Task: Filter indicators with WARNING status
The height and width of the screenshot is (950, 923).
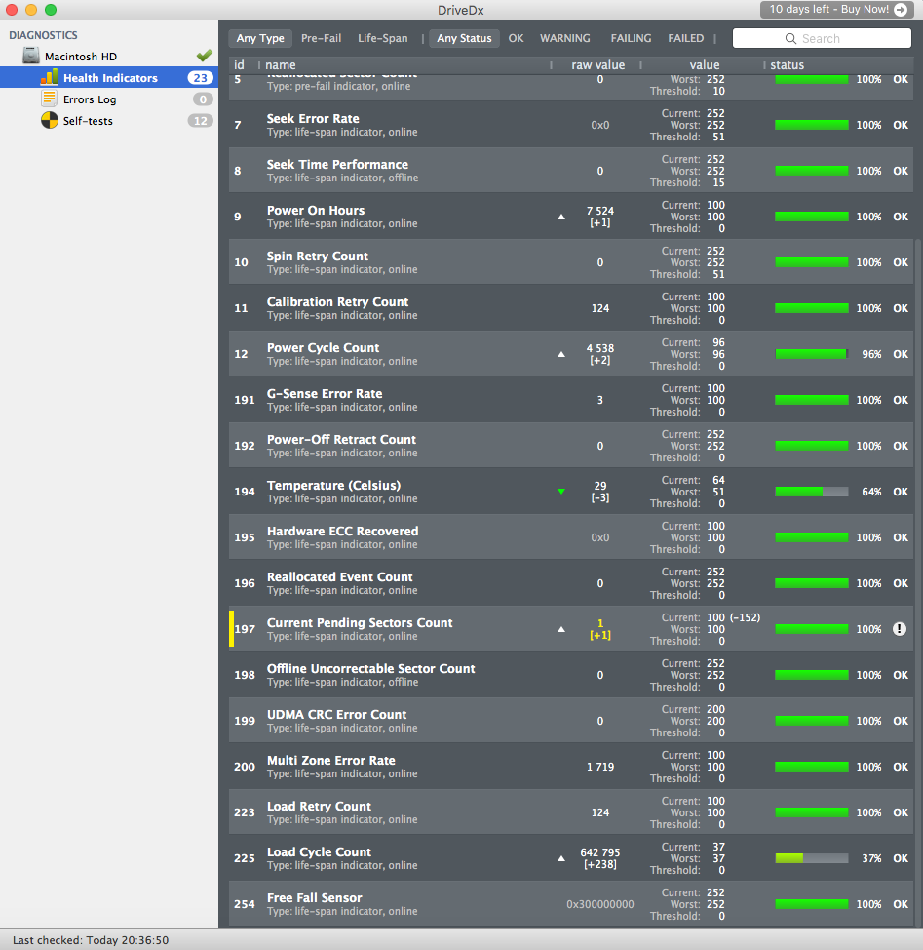Action: point(564,38)
